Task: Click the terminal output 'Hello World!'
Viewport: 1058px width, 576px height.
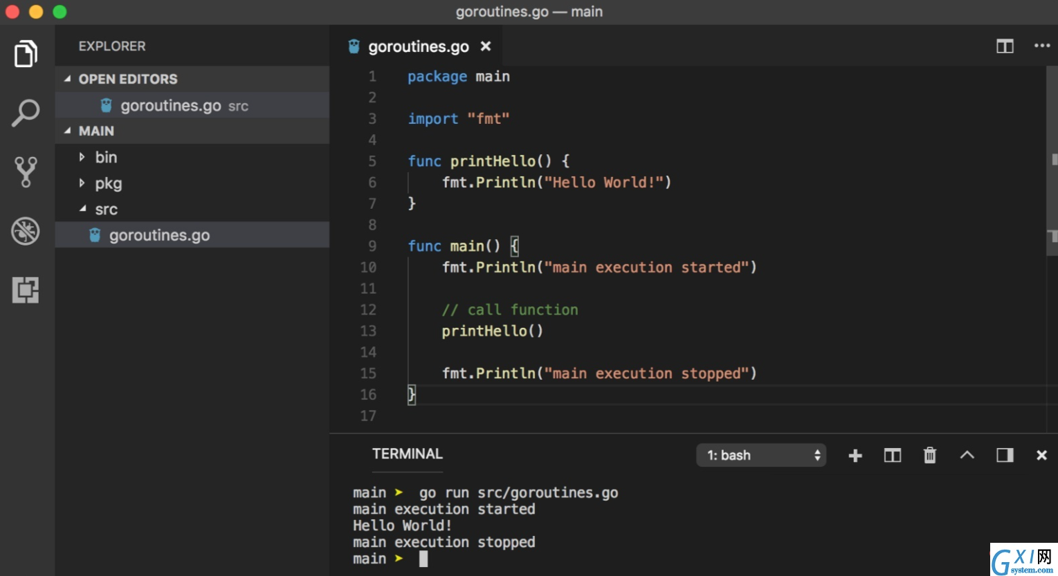Action: tap(402, 526)
